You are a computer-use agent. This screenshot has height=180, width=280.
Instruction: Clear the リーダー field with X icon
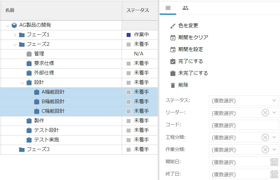coord(265,113)
